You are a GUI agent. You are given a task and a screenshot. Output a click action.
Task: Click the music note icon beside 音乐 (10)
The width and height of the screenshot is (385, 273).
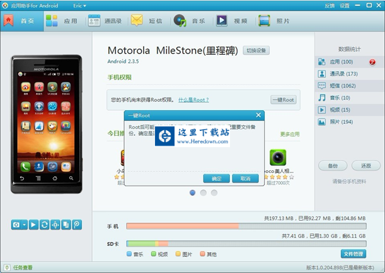[x=321, y=97]
